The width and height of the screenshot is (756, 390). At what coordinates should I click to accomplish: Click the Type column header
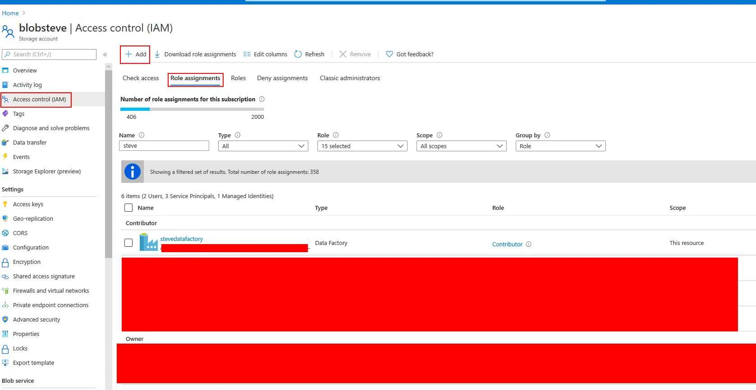point(321,208)
